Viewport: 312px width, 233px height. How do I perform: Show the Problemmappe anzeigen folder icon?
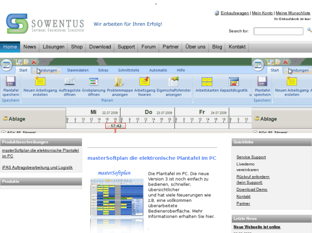point(120,82)
